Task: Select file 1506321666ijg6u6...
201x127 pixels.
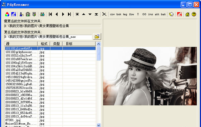Action: (50, 84)
